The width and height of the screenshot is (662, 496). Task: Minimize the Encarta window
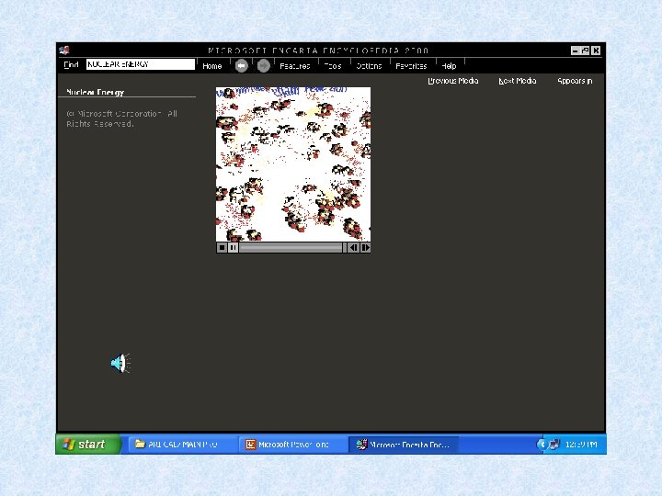575,51
